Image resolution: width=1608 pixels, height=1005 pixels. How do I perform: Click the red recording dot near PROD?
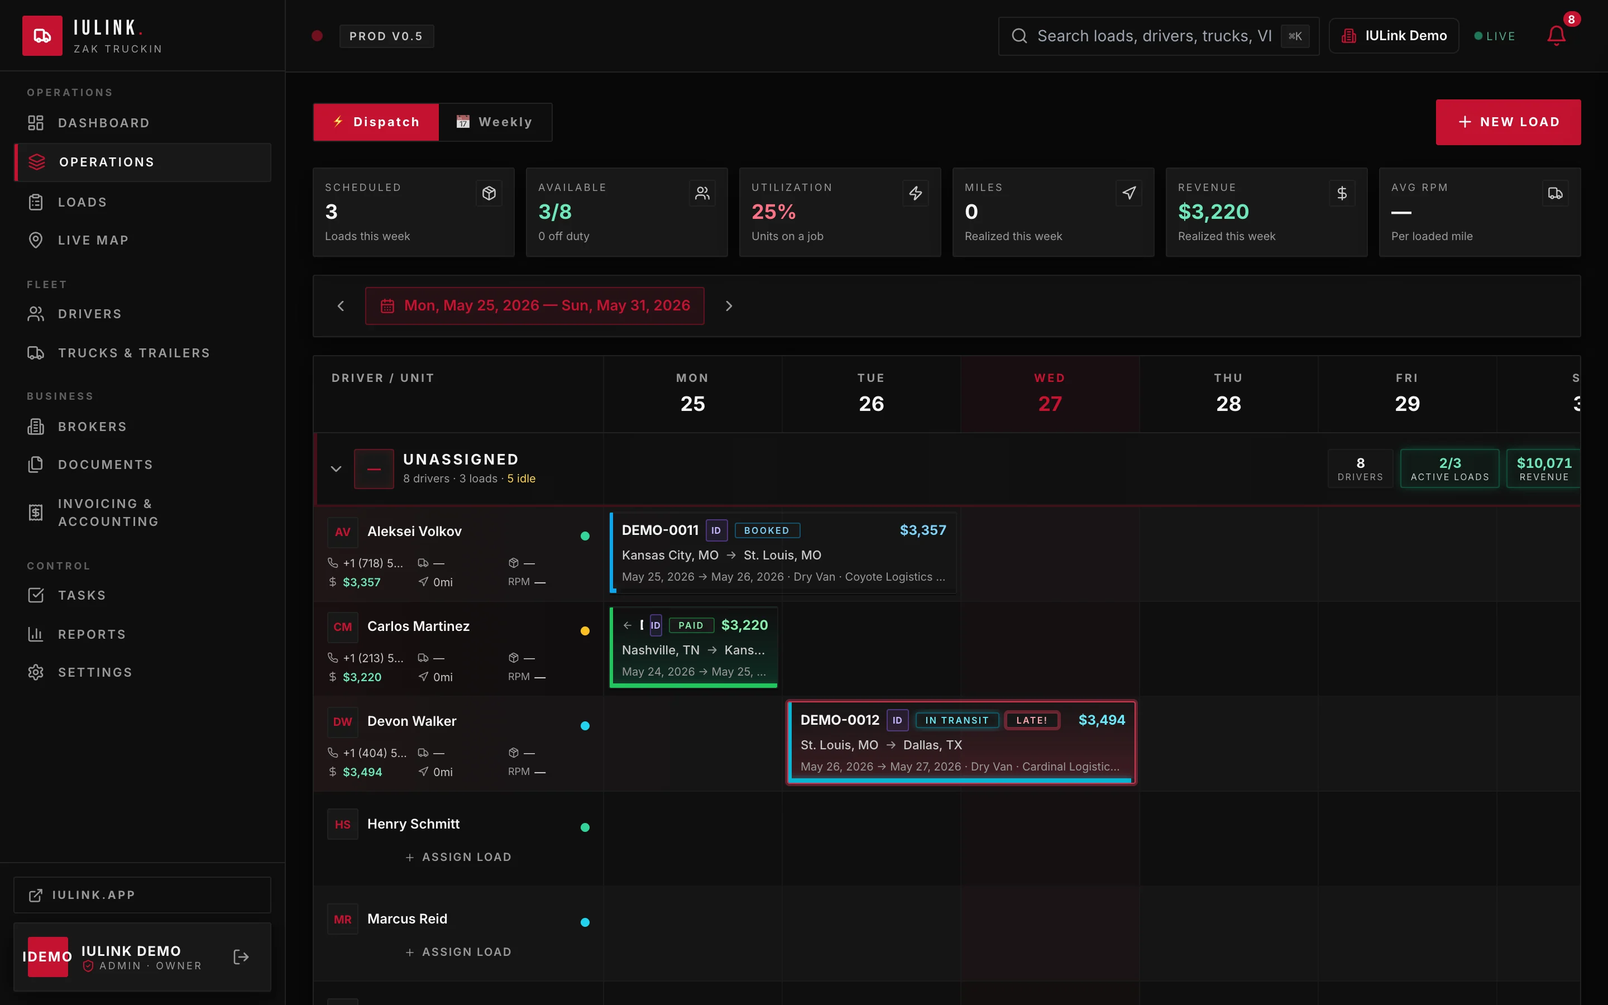[317, 36]
